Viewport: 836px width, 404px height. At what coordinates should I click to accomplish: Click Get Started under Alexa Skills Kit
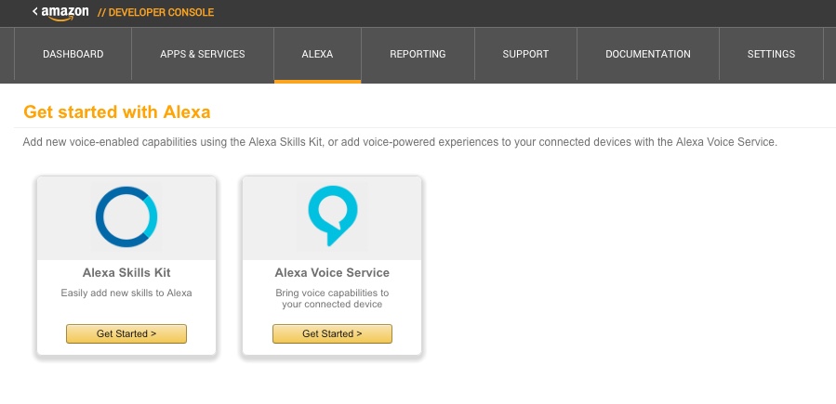point(126,333)
